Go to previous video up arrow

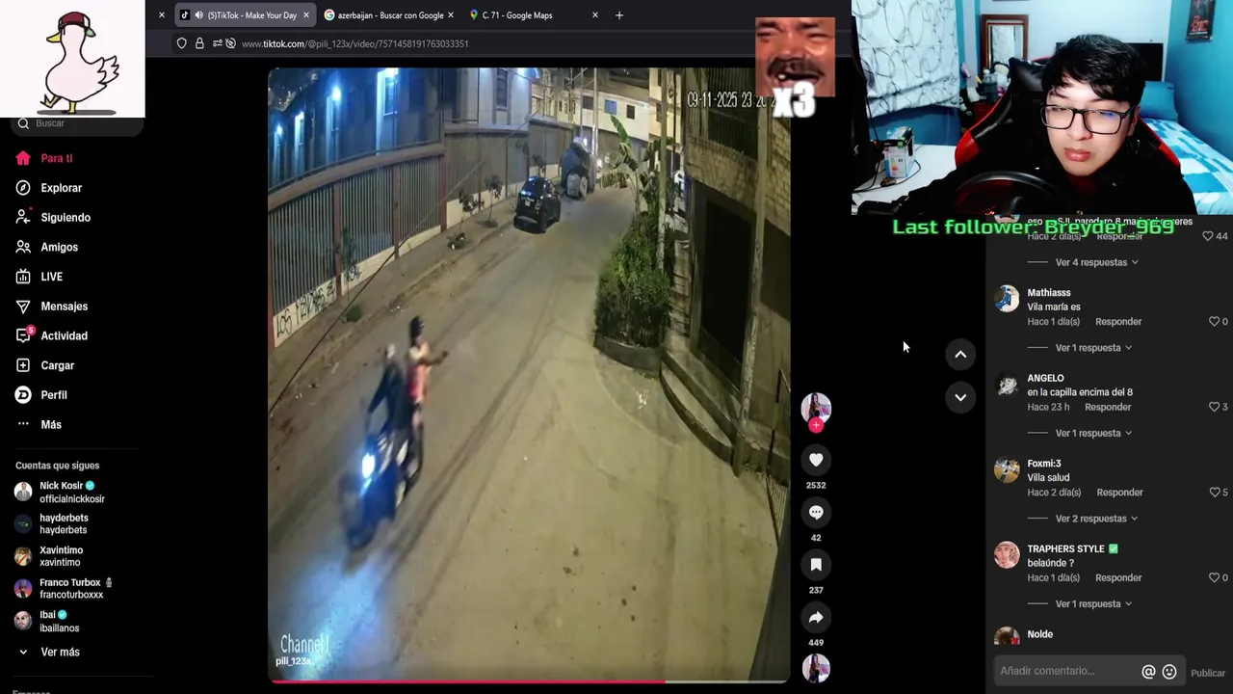pos(960,355)
